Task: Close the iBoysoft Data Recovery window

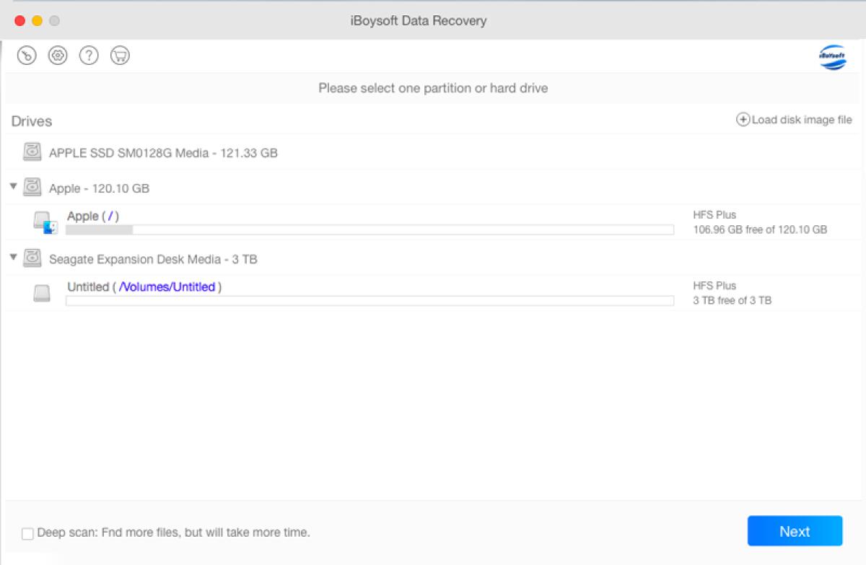Action: click(20, 21)
